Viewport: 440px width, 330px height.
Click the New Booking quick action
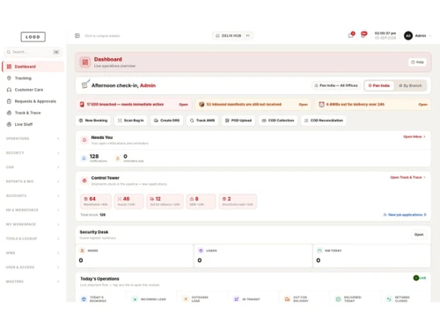pyautogui.click(x=93, y=121)
